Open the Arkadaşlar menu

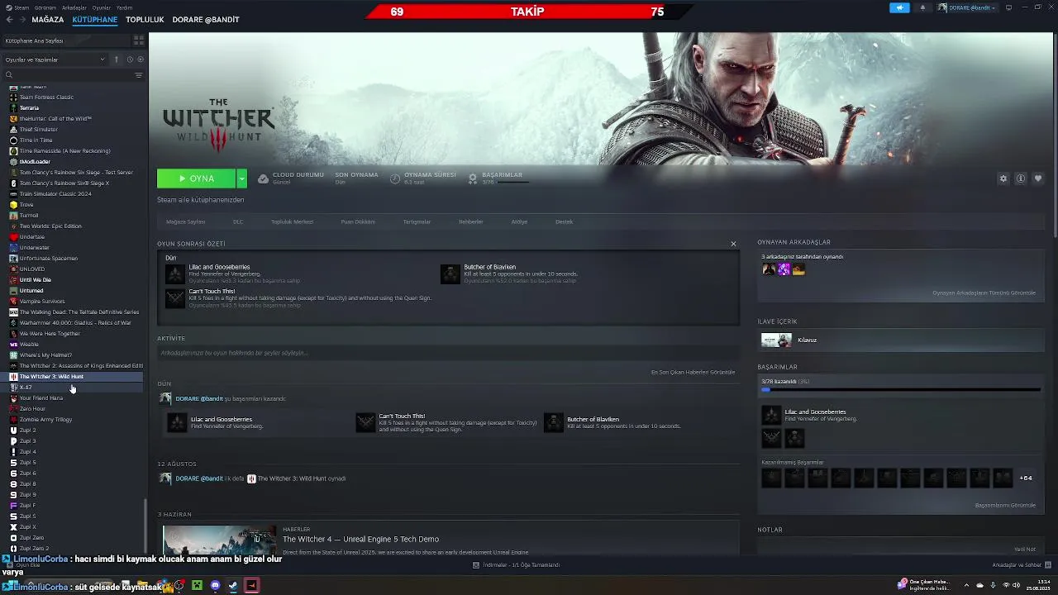coord(74,7)
